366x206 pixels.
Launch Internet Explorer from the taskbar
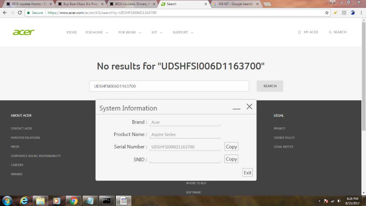[24, 201]
